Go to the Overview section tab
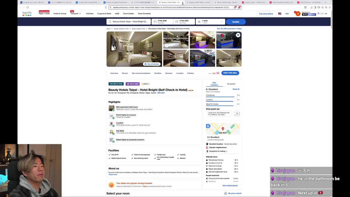This screenshot has height=197, width=350. pyautogui.click(x=114, y=73)
